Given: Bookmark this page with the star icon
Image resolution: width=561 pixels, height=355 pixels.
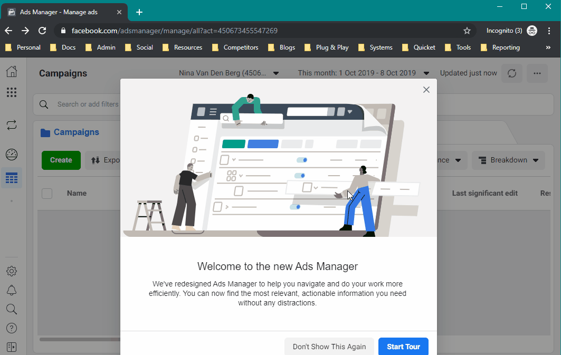Looking at the screenshot, I should point(467,31).
